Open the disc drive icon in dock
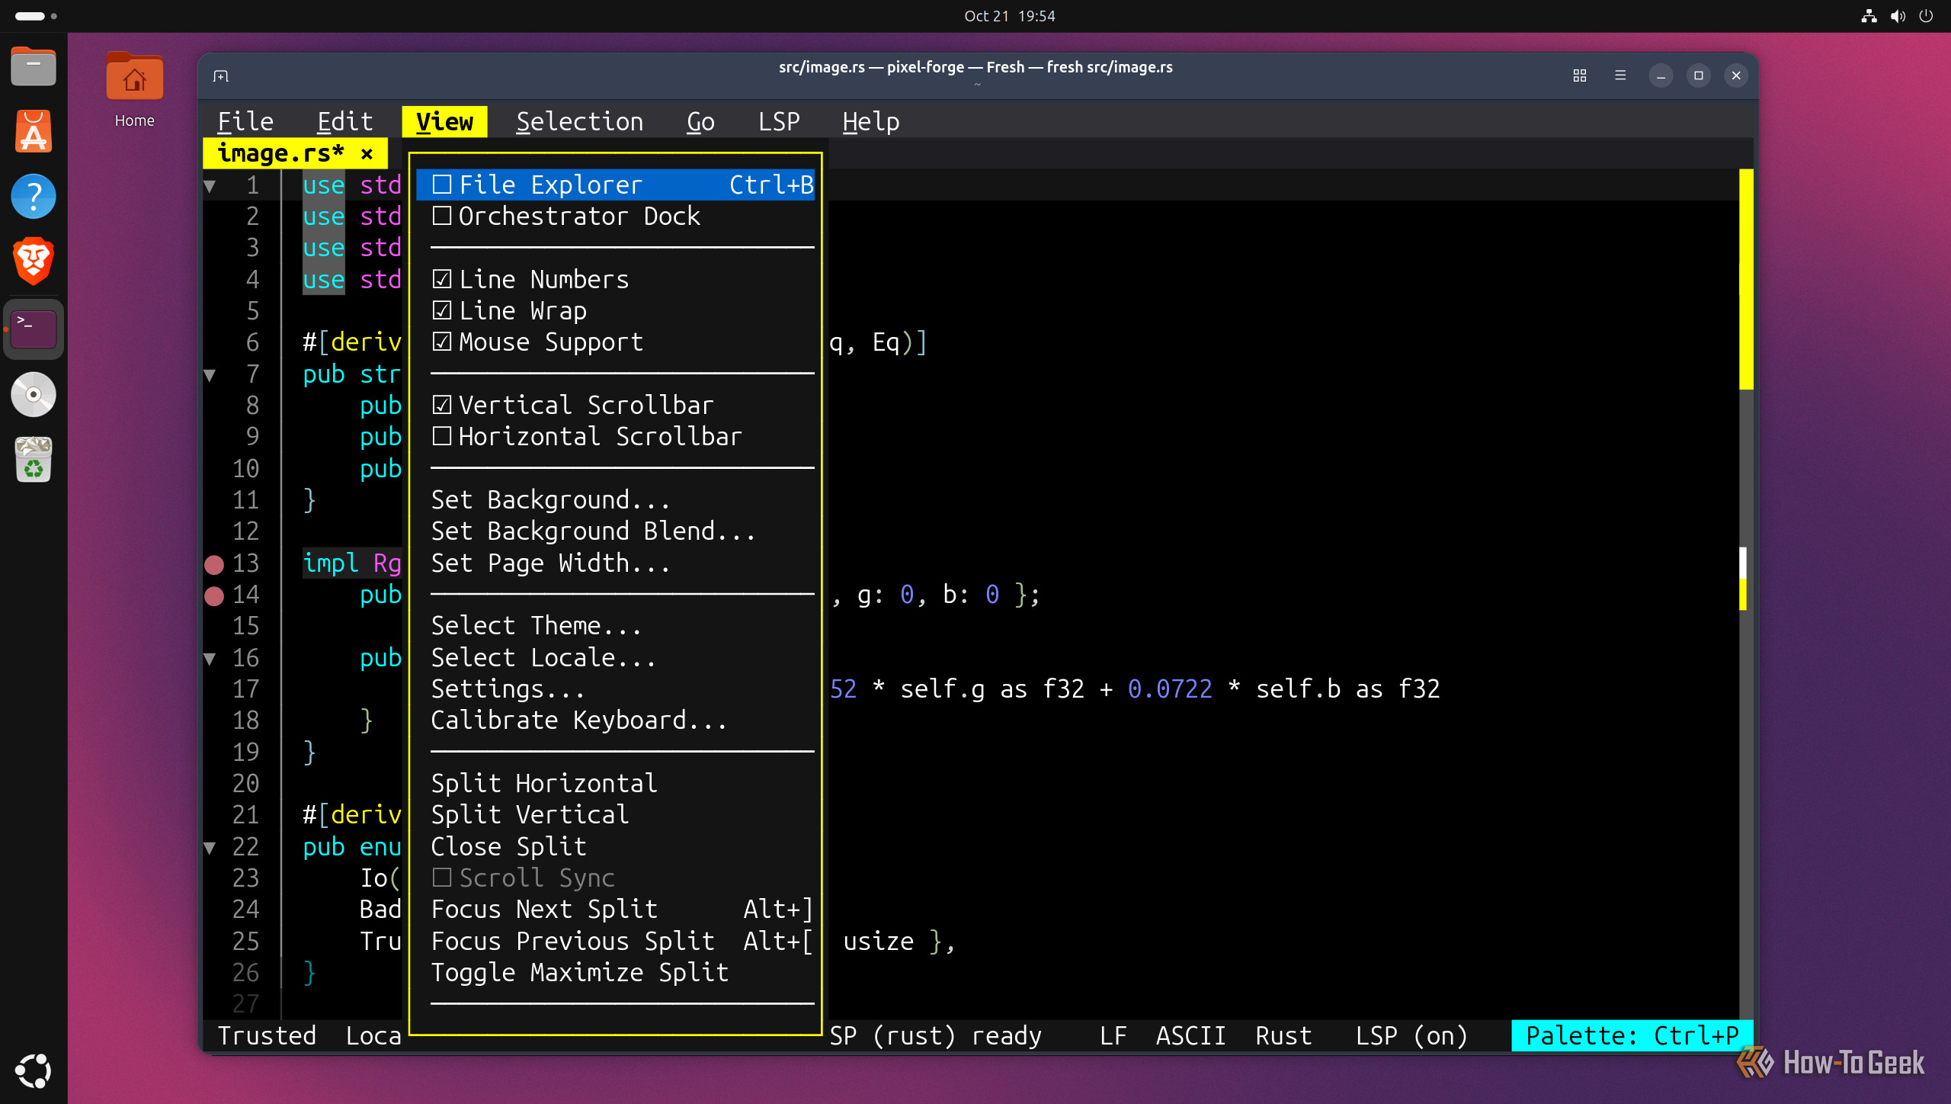1951x1104 pixels. [x=33, y=394]
